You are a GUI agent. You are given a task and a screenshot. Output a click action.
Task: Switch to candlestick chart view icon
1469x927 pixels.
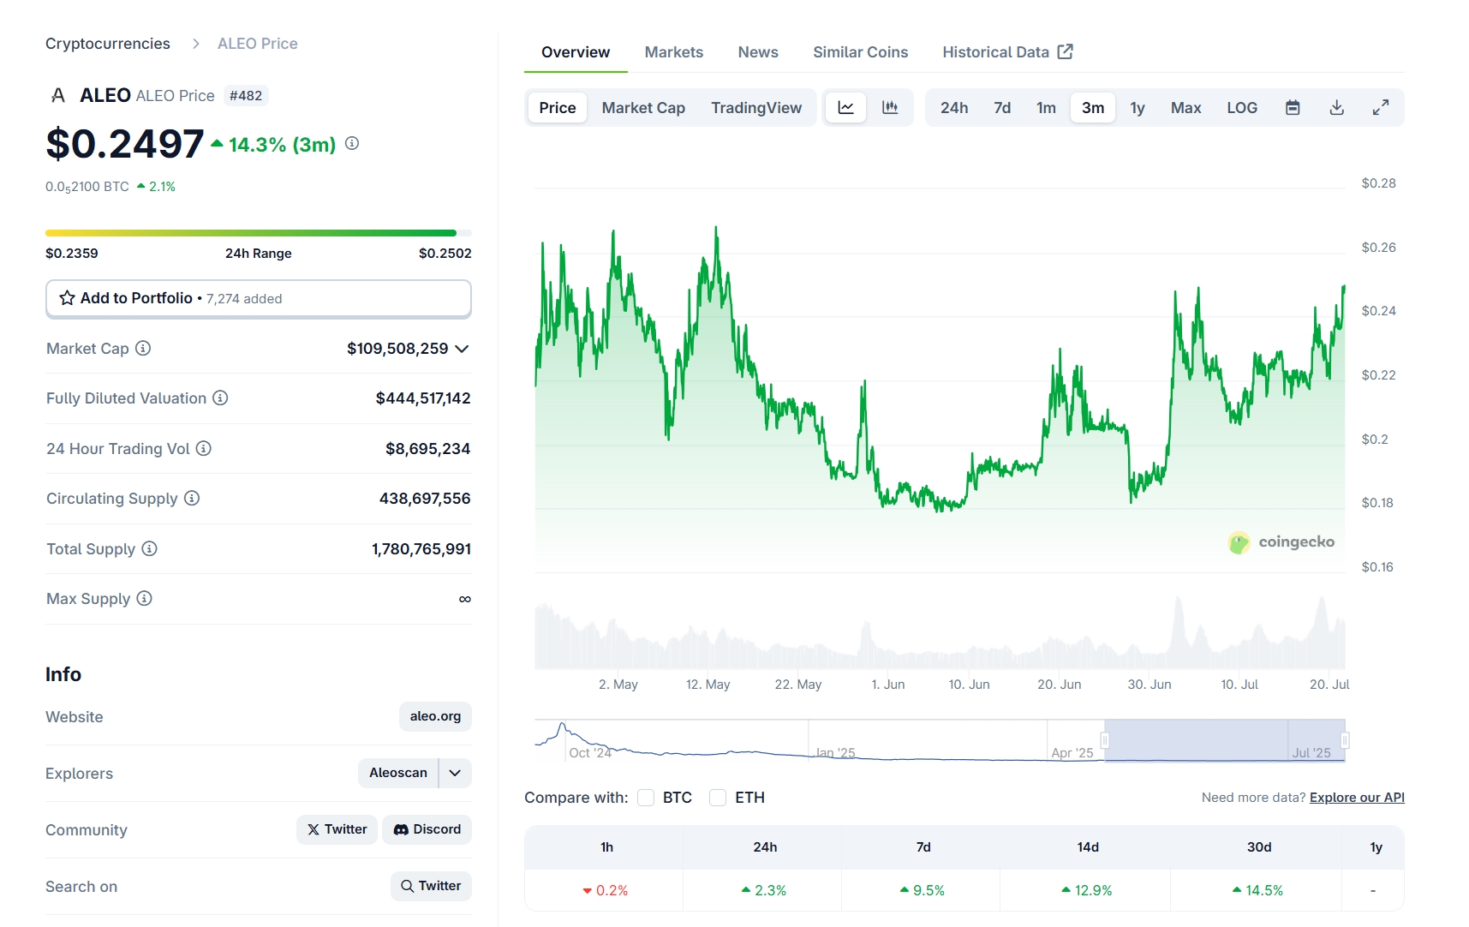click(x=890, y=108)
